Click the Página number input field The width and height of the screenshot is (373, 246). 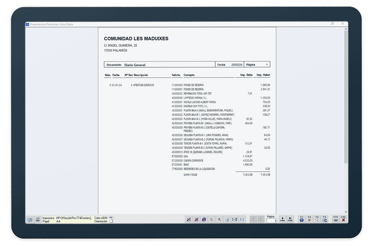[x=272, y=221]
